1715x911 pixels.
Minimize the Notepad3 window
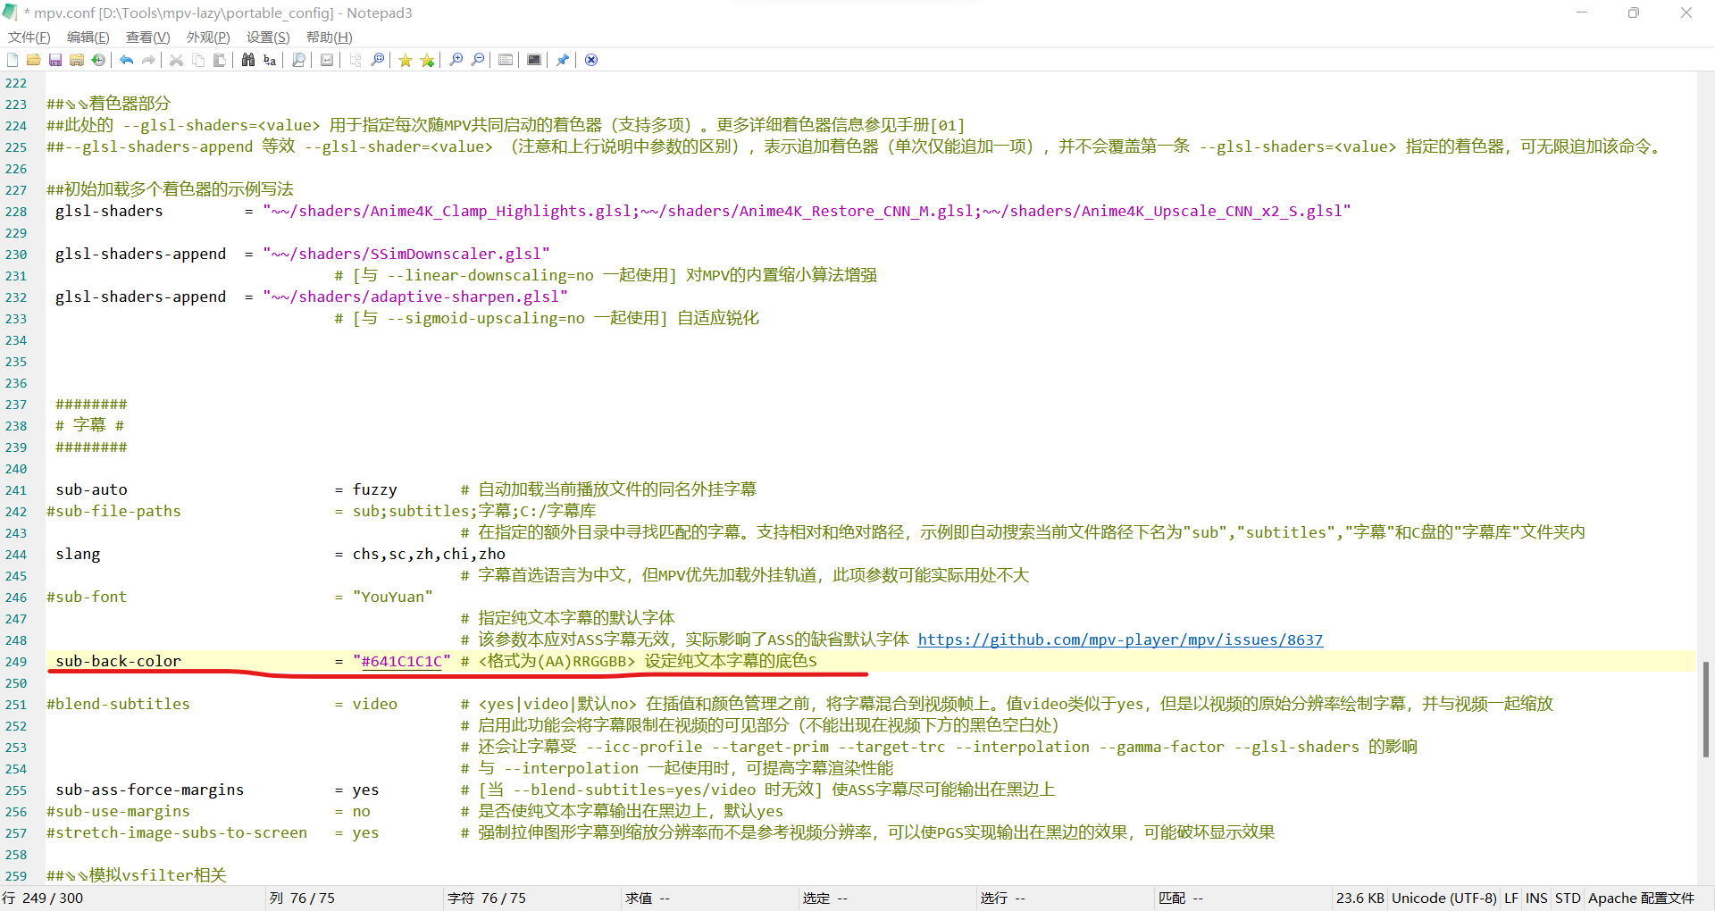click(1582, 13)
